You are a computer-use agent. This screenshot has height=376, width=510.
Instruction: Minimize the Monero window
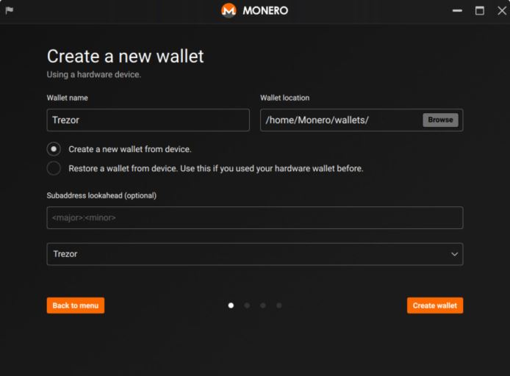coord(457,11)
